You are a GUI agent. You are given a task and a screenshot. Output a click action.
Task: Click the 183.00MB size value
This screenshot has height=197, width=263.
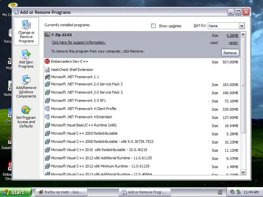click(x=230, y=85)
